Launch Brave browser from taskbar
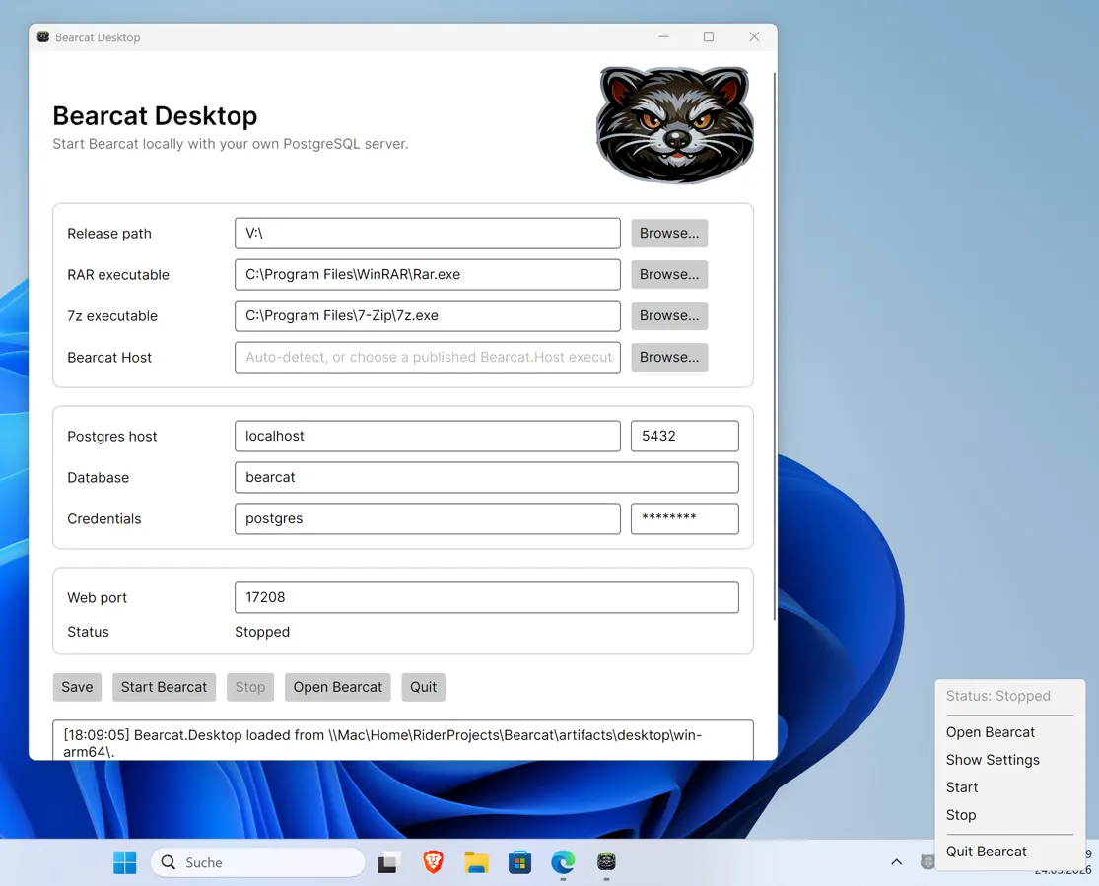The height and width of the screenshot is (886, 1099). 433,862
